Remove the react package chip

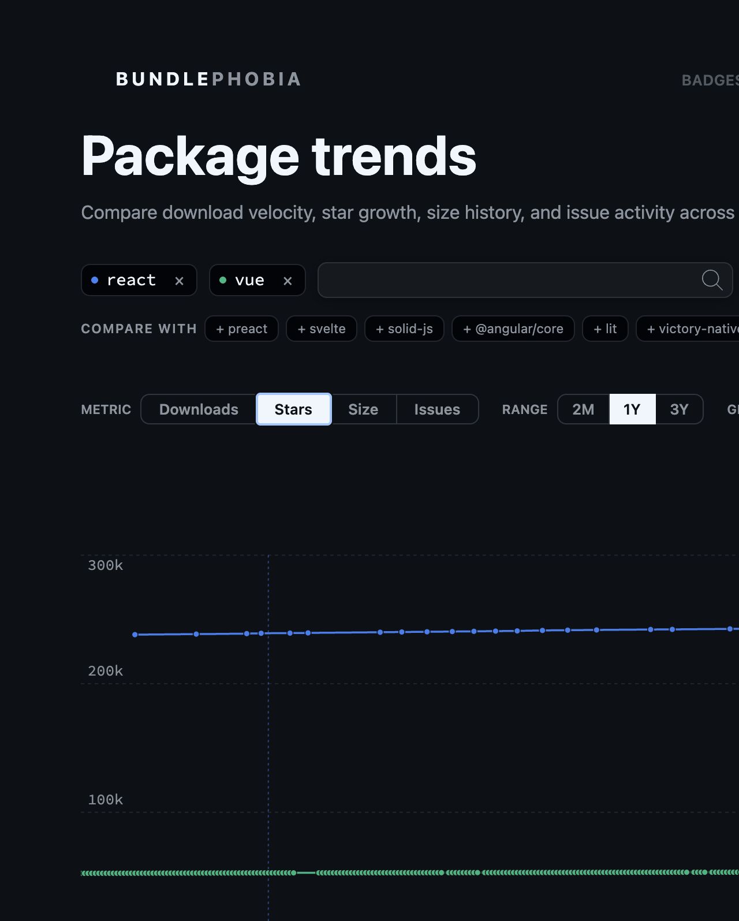tap(179, 281)
